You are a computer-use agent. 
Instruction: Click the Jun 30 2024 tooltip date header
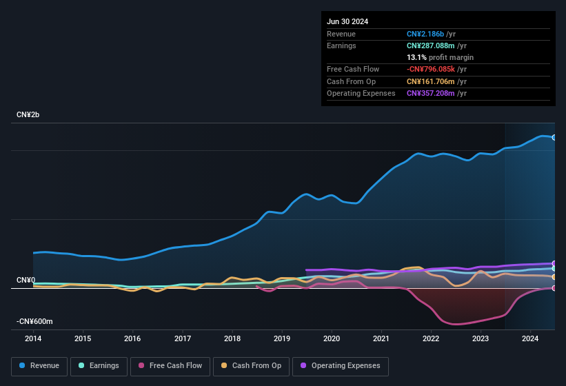347,21
